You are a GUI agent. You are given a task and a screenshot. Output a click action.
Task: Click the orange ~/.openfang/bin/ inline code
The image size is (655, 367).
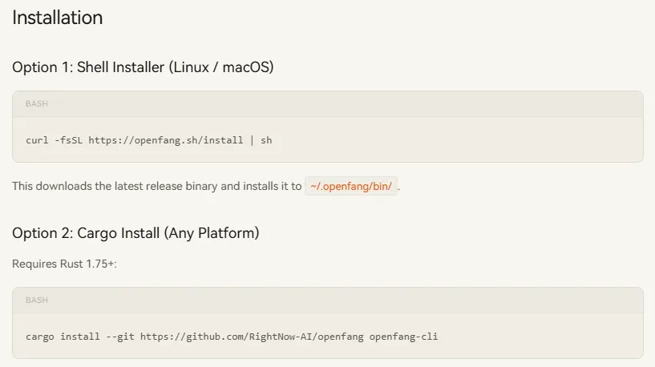pyautogui.click(x=351, y=186)
